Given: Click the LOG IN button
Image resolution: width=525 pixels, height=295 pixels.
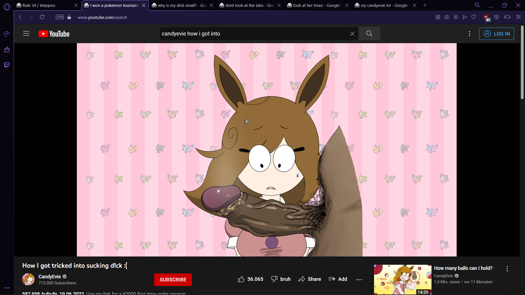Looking at the screenshot, I should click(x=496, y=34).
